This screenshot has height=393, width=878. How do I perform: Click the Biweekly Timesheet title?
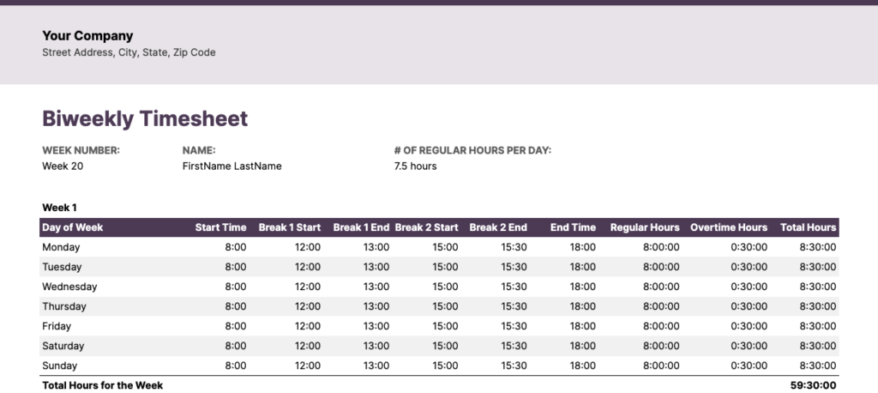(145, 119)
